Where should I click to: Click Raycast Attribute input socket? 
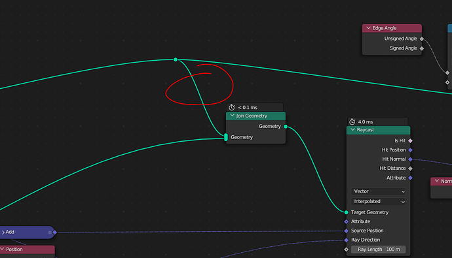pyautogui.click(x=347, y=221)
